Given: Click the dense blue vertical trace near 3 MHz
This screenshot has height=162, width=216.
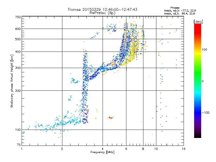Looking at the screenshot, I should (x=85, y=87).
